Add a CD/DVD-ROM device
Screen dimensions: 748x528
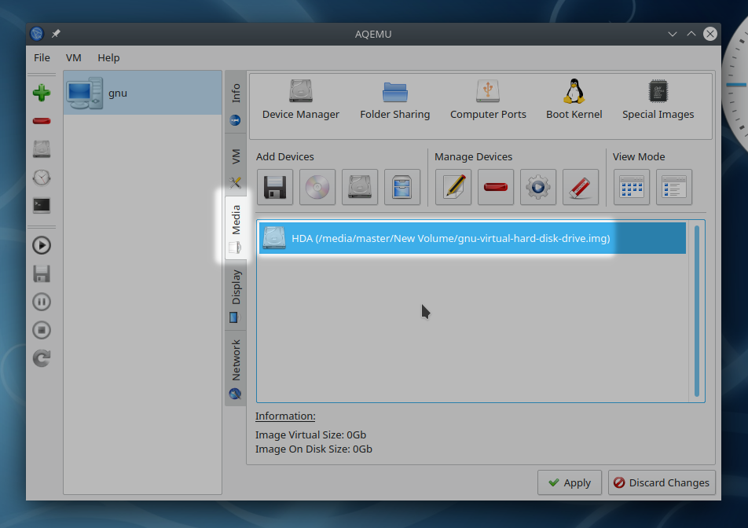(x=317, y=187)
